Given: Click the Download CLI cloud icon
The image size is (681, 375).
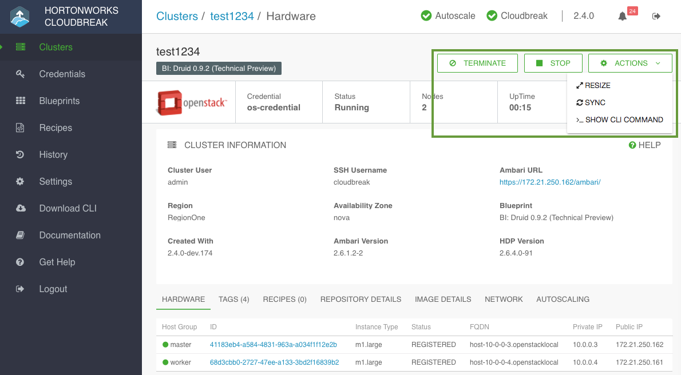Looking at the screenshot, I should pyautogui.click(x=21, y=208).
